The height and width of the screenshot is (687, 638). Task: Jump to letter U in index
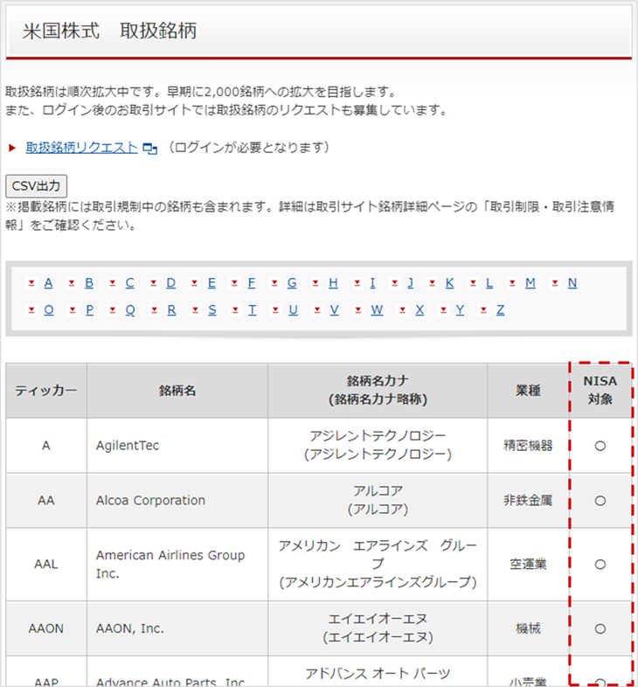[293, 309]
